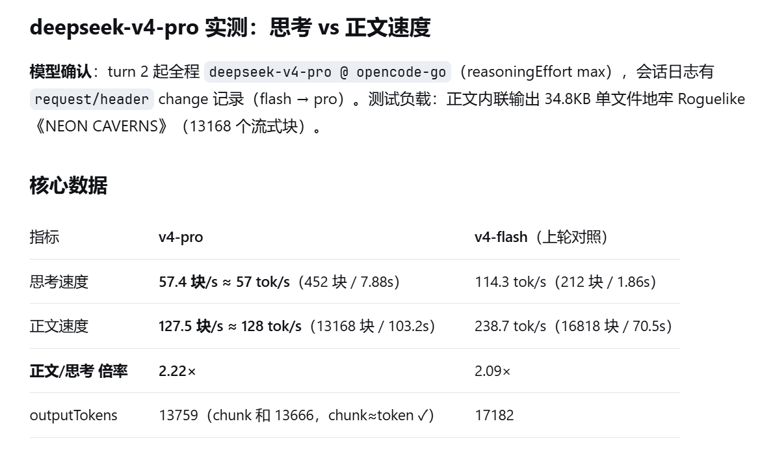Click the 13759 chunk token cell
Viewport: 773px width, 456px height.
tap(296, 416)
